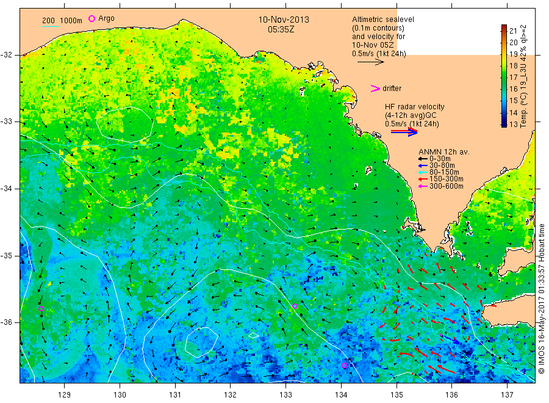Click the cyan 200m isobath legend line
The width and height of the screenshot is (549, 403).
[x=51, y=26]
